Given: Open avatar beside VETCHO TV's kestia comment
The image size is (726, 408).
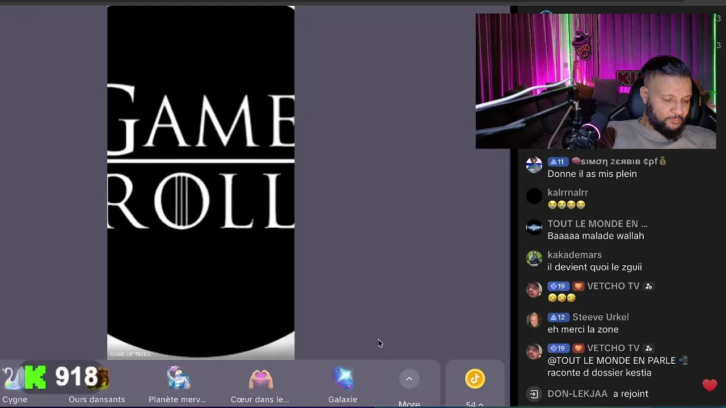Looking at the screenshot, I should (534, 351).
